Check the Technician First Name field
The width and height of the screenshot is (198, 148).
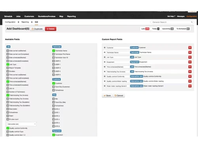point(53,54)
